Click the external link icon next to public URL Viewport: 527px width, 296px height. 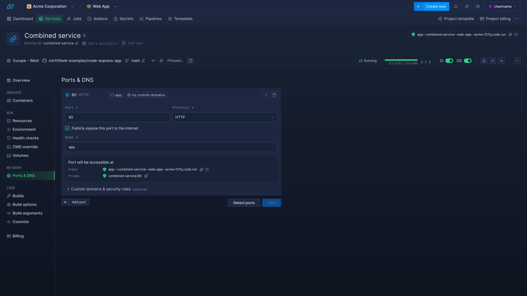pos(207,169)
